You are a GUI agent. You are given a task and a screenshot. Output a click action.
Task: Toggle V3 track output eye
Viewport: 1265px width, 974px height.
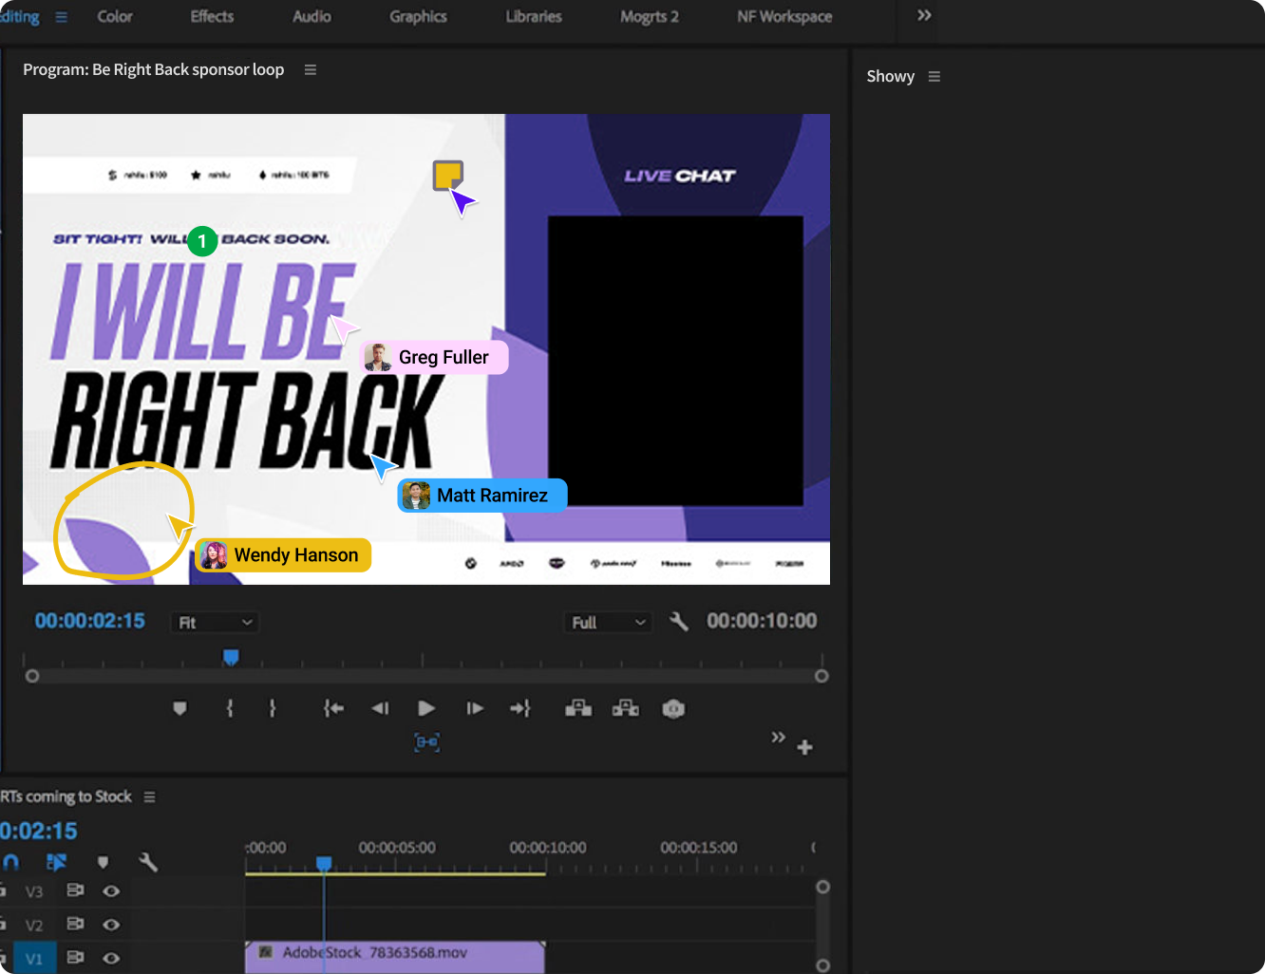111,891
